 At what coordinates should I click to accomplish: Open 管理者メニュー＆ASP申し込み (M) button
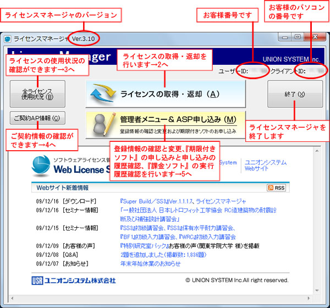(x=166, y=125)
